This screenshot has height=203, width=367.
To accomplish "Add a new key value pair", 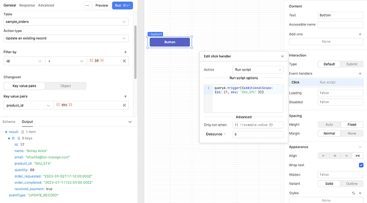I will click(x=125, y=96).
